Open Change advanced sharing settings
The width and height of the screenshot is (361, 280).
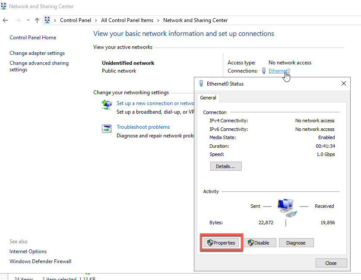[x=39, y=67]
